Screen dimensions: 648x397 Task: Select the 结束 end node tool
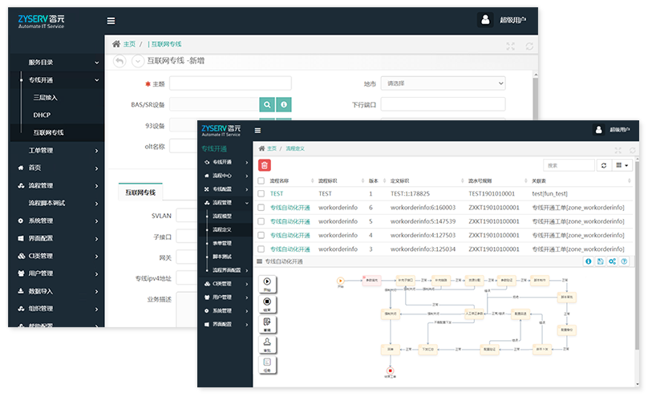266,303
